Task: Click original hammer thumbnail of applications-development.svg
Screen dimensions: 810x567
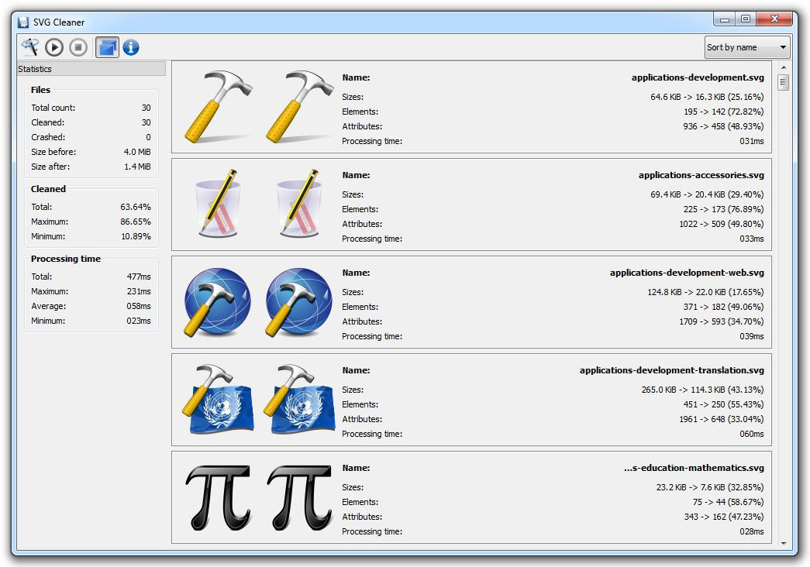Action: click(x=218, y=106)
